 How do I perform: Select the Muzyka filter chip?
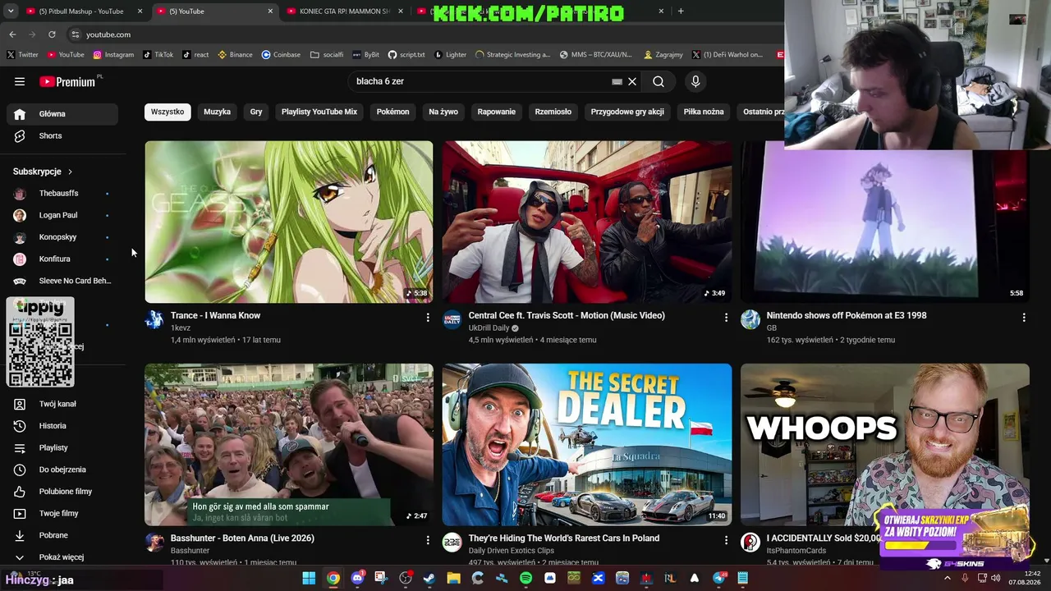pyautogui.click(x=217, y=112)
